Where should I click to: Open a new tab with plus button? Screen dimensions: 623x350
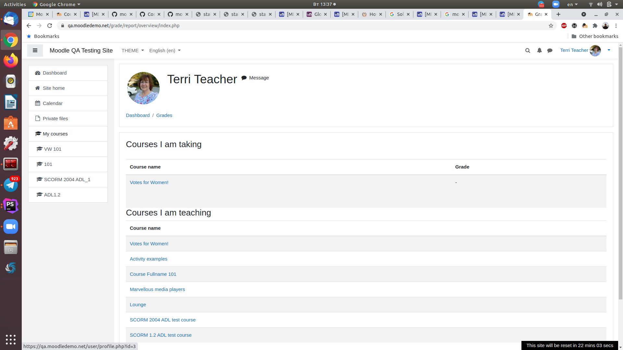coord(558,14)
